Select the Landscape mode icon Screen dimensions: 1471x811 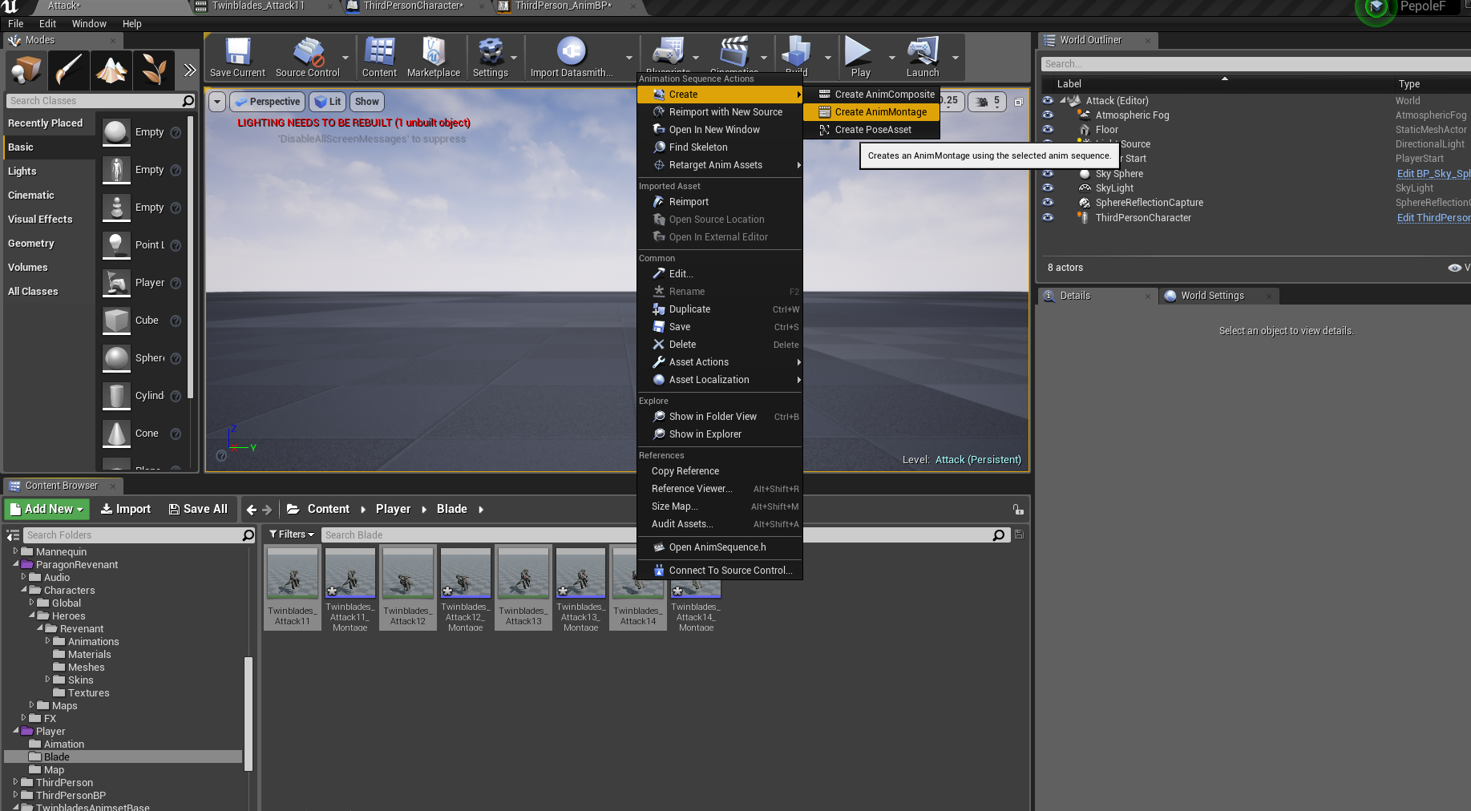[x=111, y=71]
